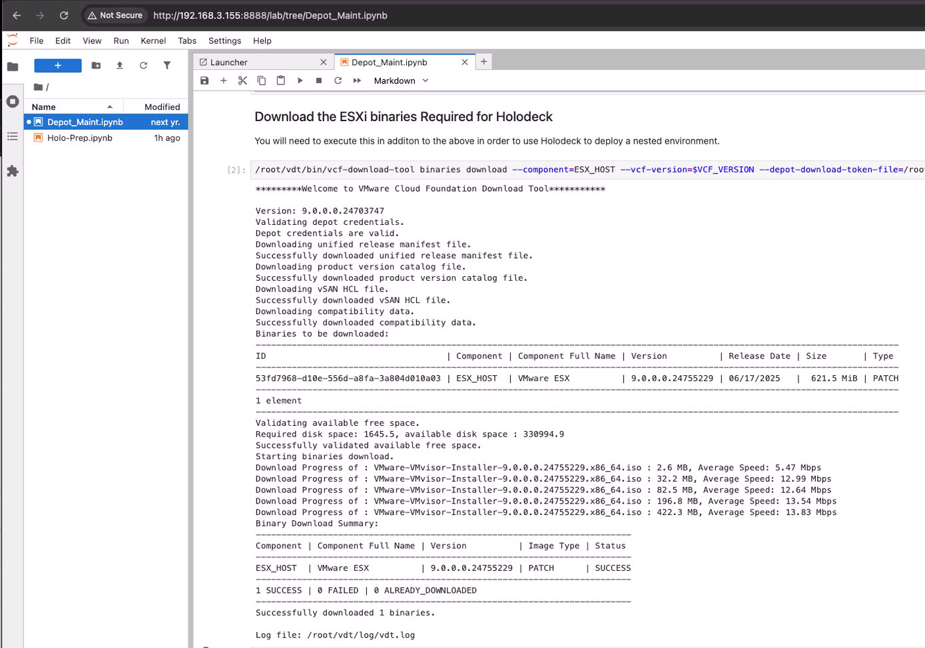925x648 pixels.
Task: Click the 'Version: 9.0.0.0.24703747' output line
Action: (320, 211)
